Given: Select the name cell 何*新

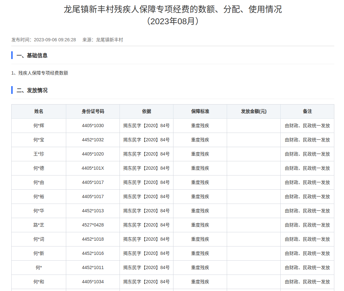Looking at the screenshot, I should [39, 253].
